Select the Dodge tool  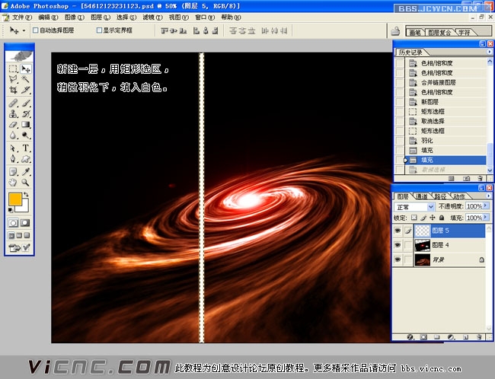pyautogui.click(x=26, y=135)
